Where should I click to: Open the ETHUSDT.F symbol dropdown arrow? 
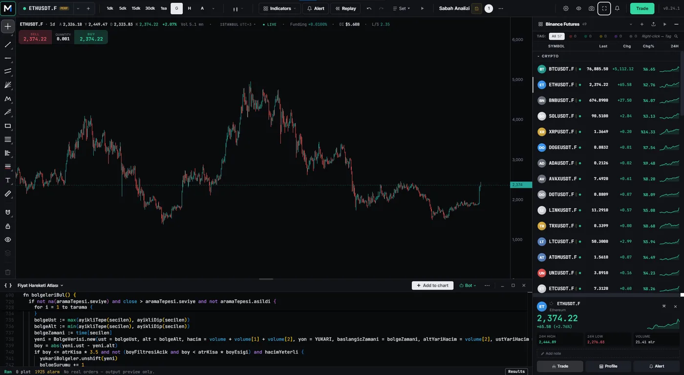pos(78,8)
